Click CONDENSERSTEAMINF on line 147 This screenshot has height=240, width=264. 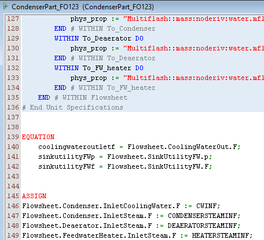[203, 216]
